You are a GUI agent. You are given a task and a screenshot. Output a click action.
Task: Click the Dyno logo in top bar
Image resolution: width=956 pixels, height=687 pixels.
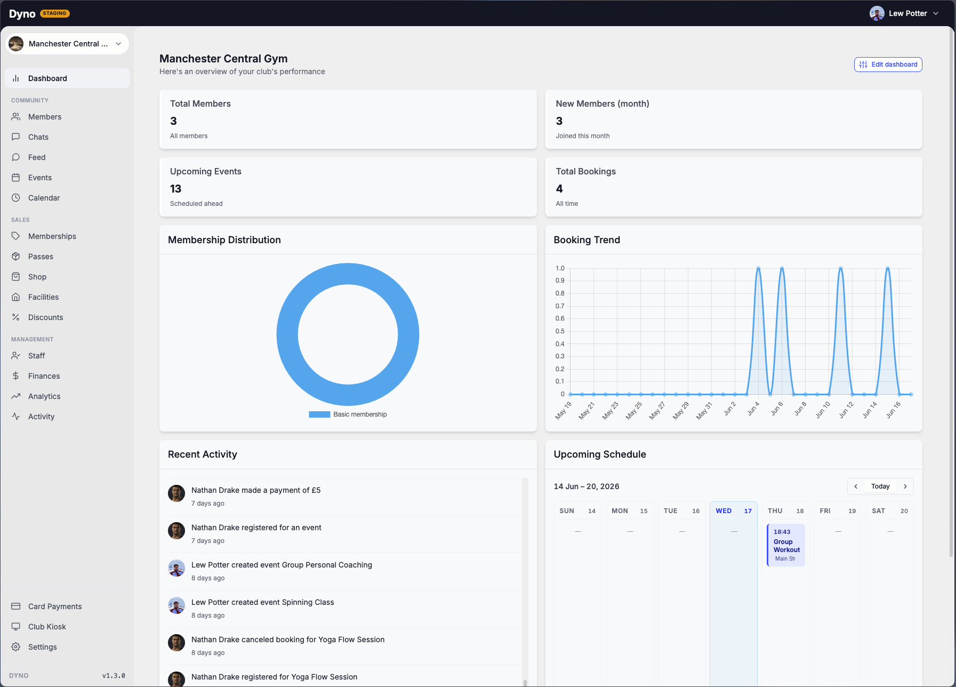coord(22,13)
